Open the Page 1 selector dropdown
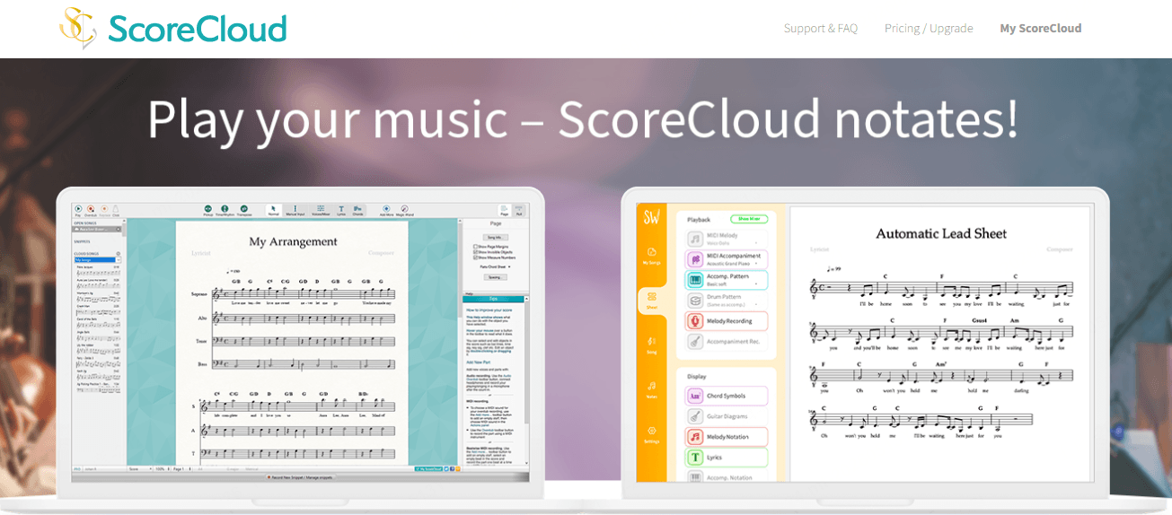This screenshot has width=1172, height=515. pos(182,469)
